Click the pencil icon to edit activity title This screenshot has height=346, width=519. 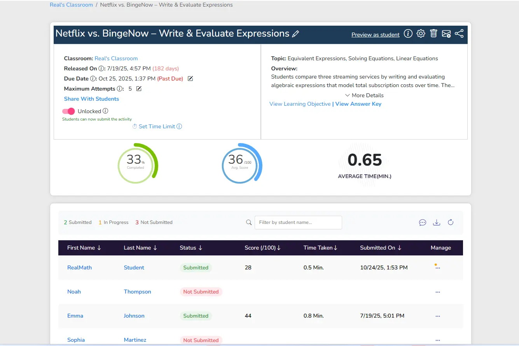point(295,34)
